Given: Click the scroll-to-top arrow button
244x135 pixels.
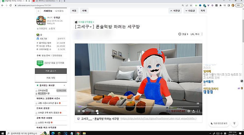Looking at the screenshot, I should 234,123.
